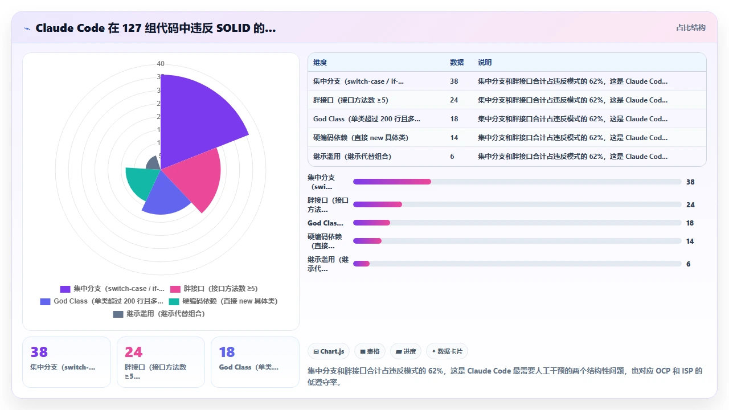The height and width of the screenshot is (410, 729).
Task: Click the 占比结构 label in header
Action: click(x=690, y=27)
